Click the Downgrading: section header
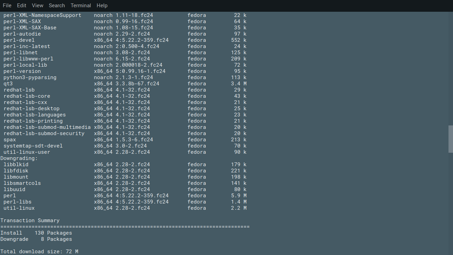This screenshot has height=255, width=453. 19,158
